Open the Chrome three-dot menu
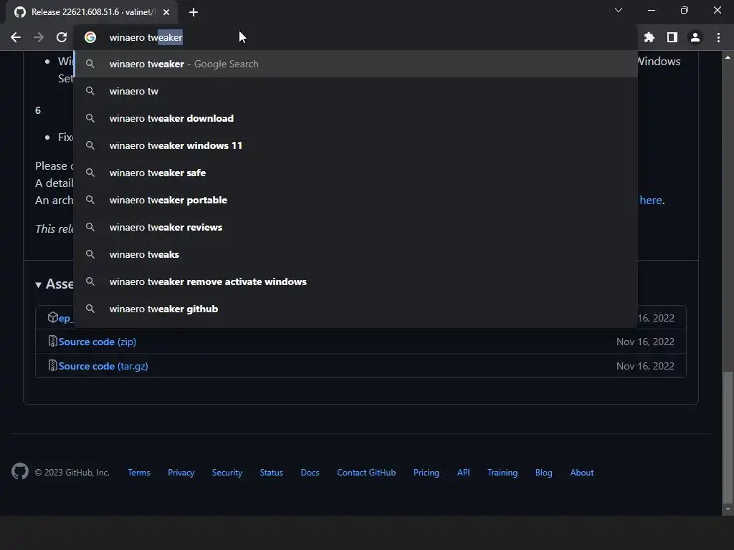 coord(718,37)
